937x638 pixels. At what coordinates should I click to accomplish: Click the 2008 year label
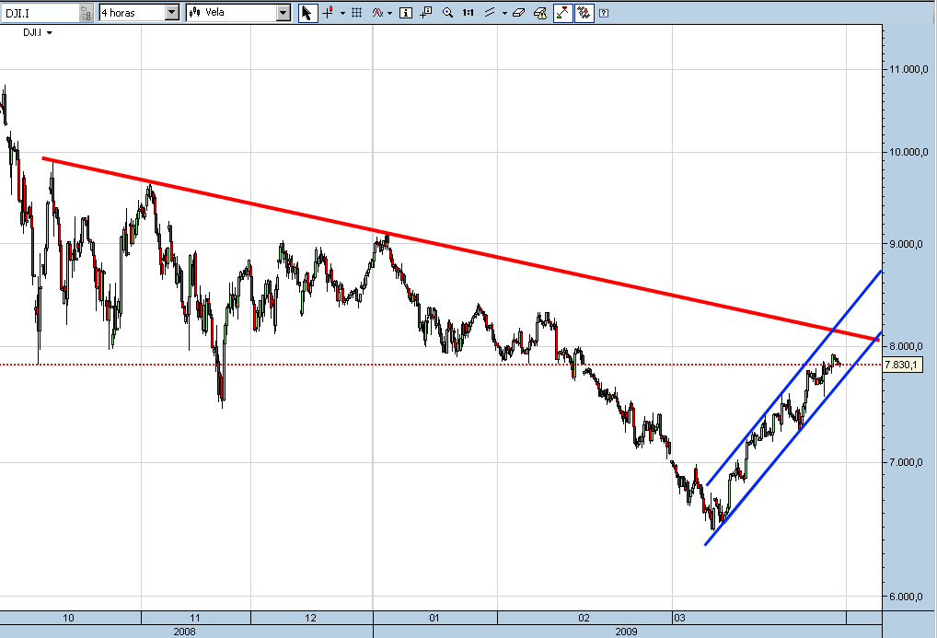click(184, 632)
